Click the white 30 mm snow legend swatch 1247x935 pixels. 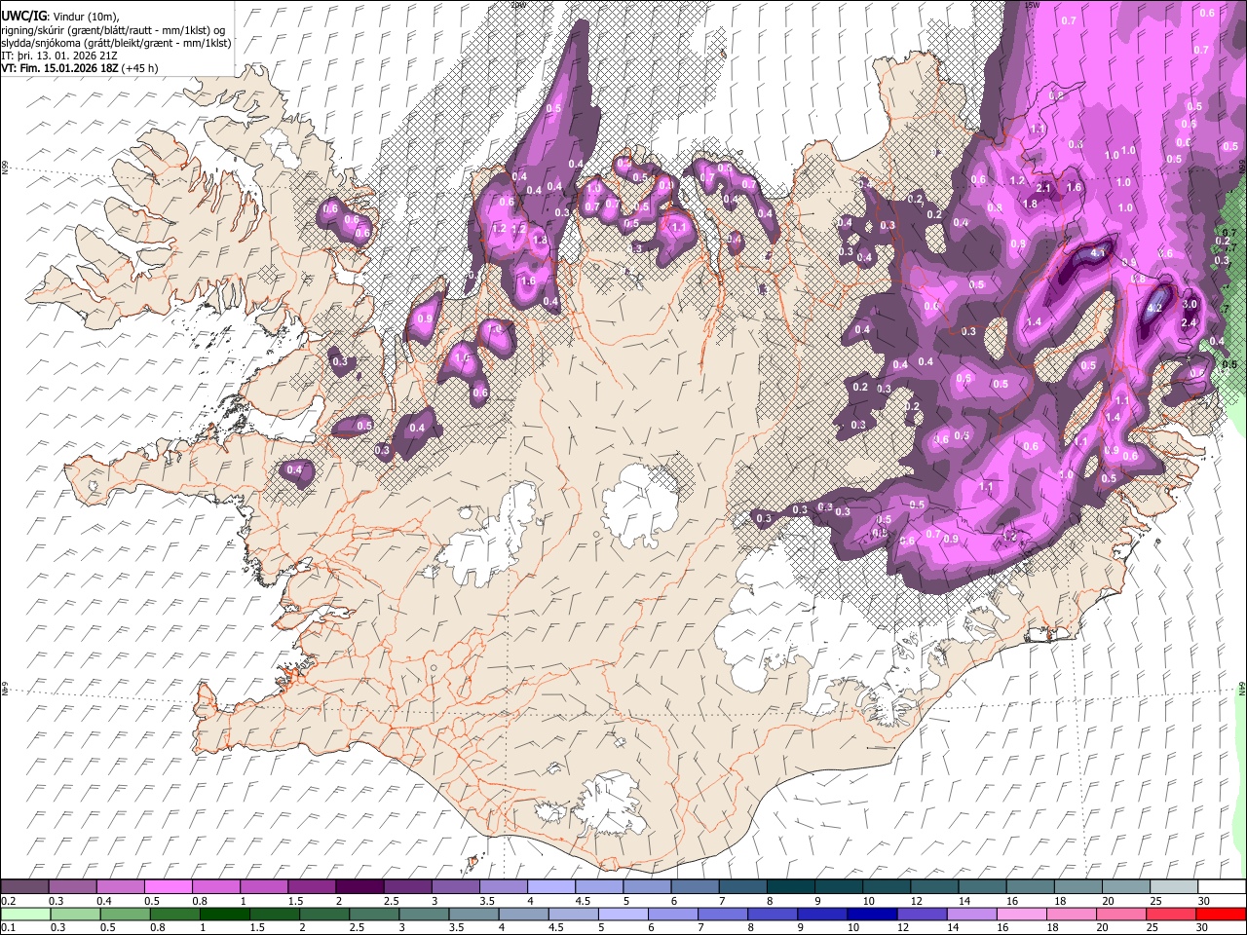click(x=1221, y=887)
